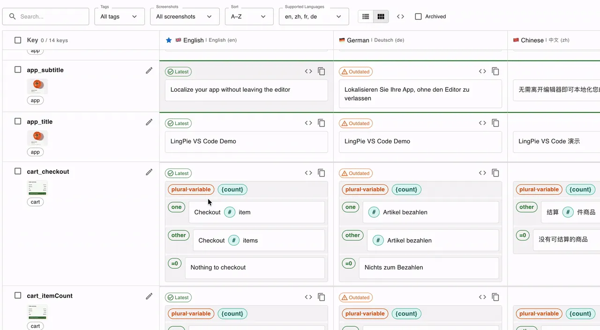
Task: Copy English app_title translation
Action: pos(322,123)
